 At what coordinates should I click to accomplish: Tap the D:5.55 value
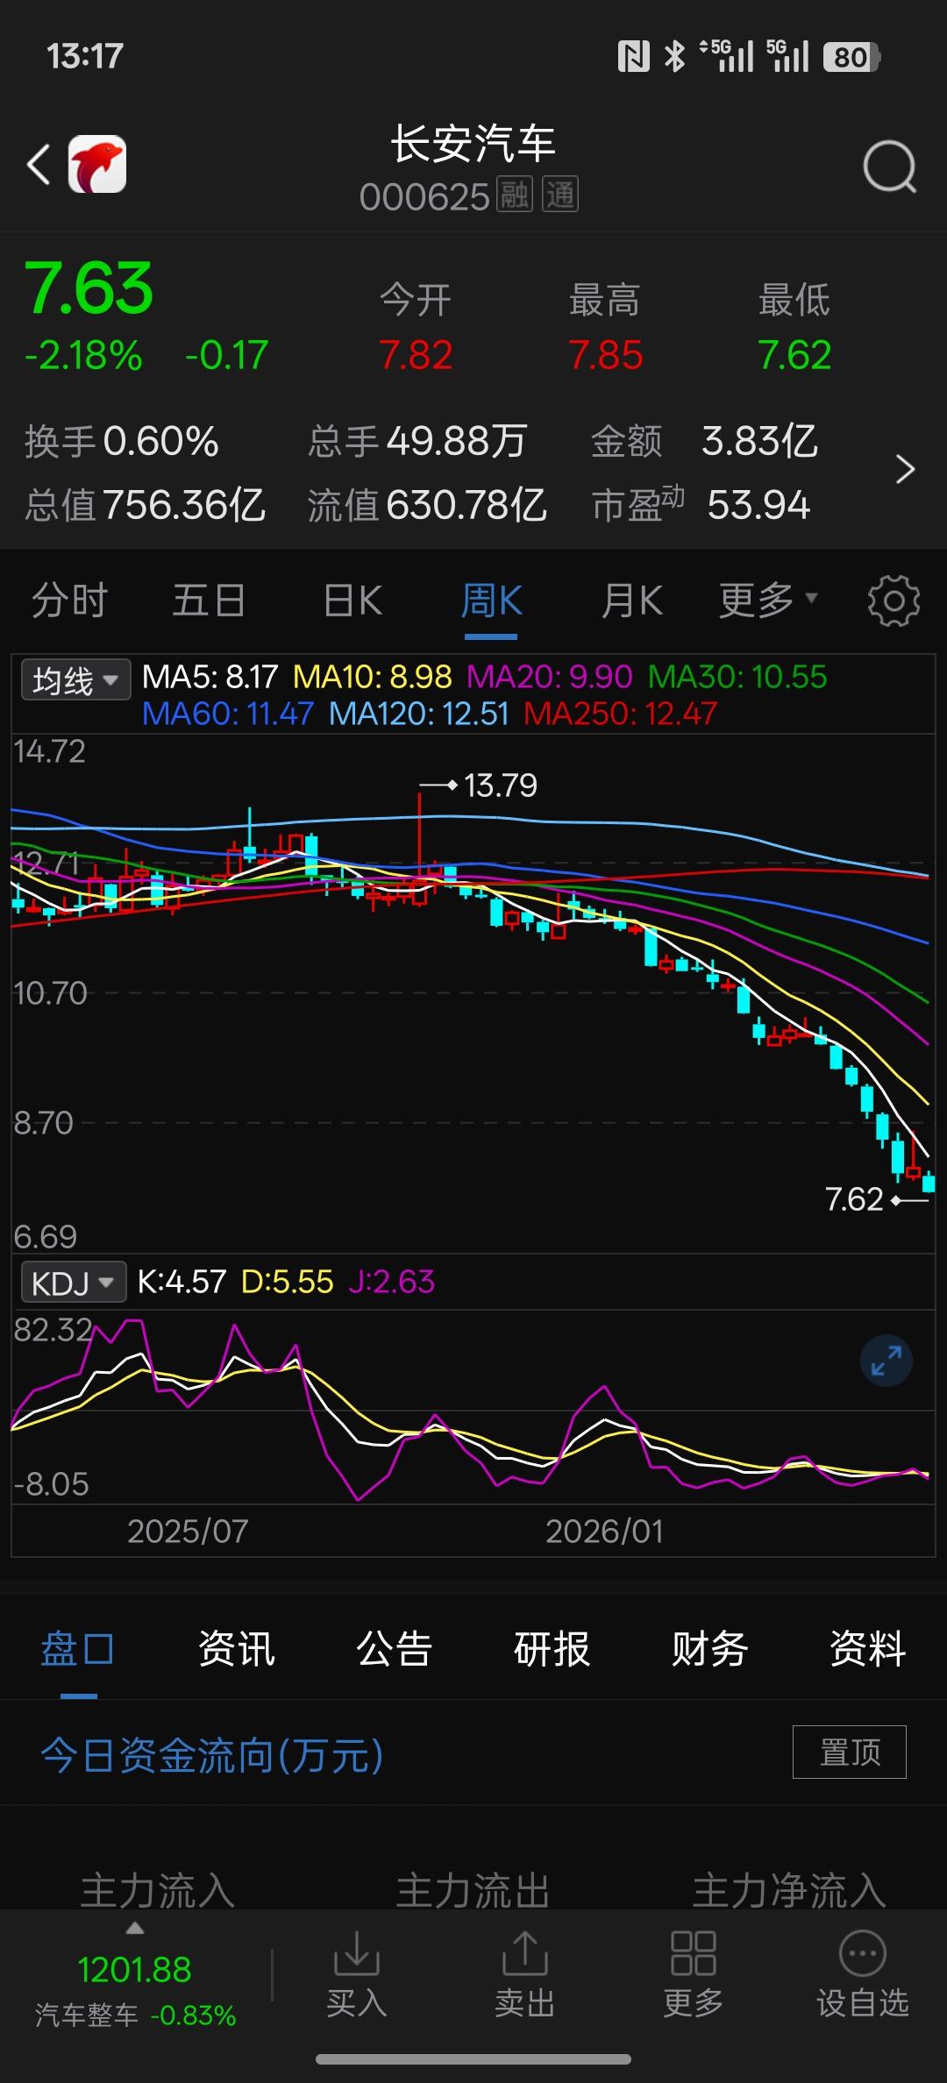pyautogui.click(x=288, y=1283)
